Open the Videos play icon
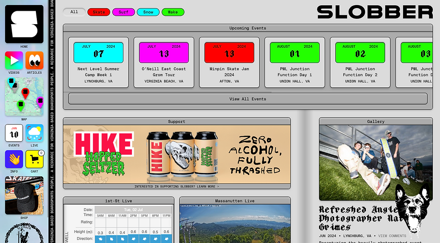Image resolution: width=440 pixels, height=243 pixels. pyautogui.click(x=14, y=60)
